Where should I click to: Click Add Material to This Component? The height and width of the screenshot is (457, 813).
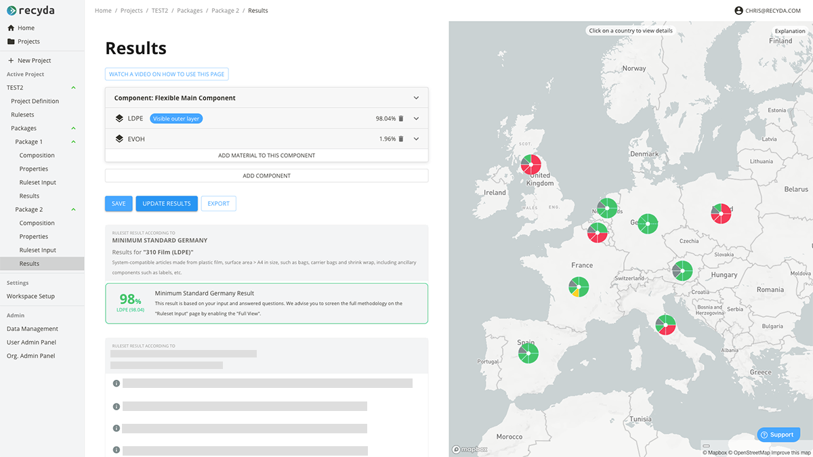267,155
